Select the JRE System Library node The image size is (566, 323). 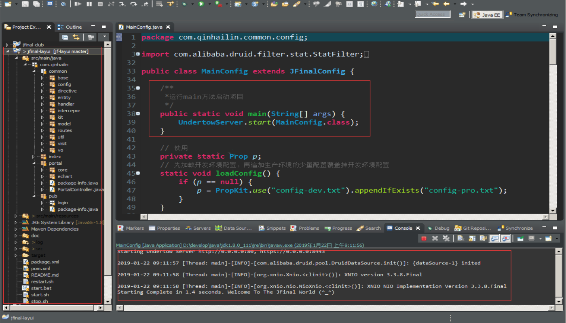pyautogui.click(x=68, y=222)
